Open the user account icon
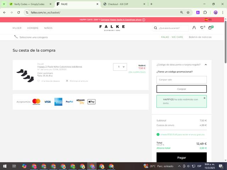This screenshot has width=227, height=170. click(194, 28)
